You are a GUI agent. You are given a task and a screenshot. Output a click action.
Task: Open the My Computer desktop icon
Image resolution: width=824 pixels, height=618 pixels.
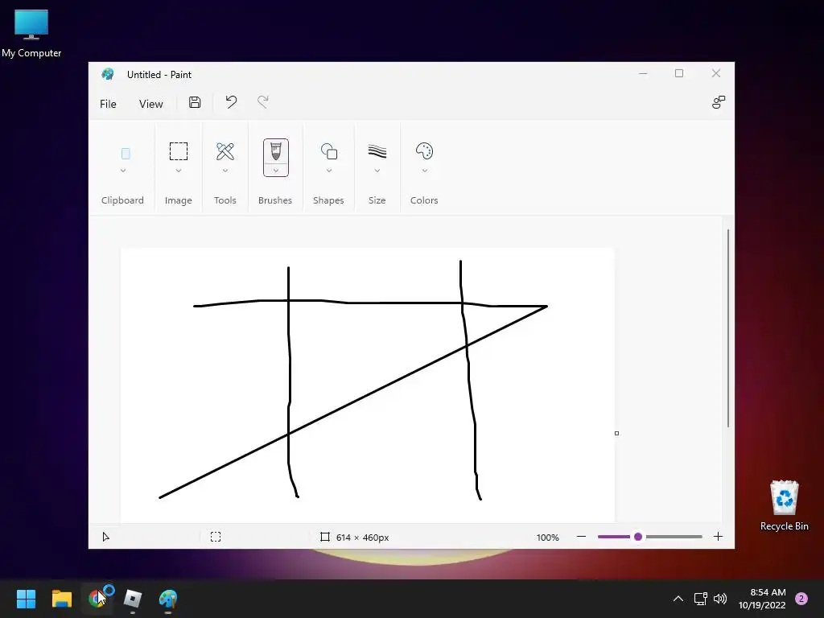(x=31, y=33)
